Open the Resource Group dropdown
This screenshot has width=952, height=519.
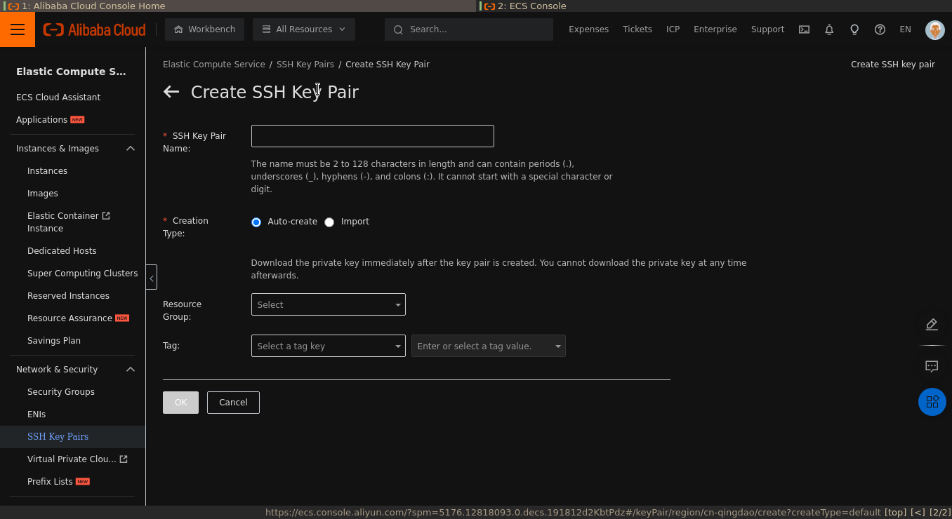coord(328,304)
